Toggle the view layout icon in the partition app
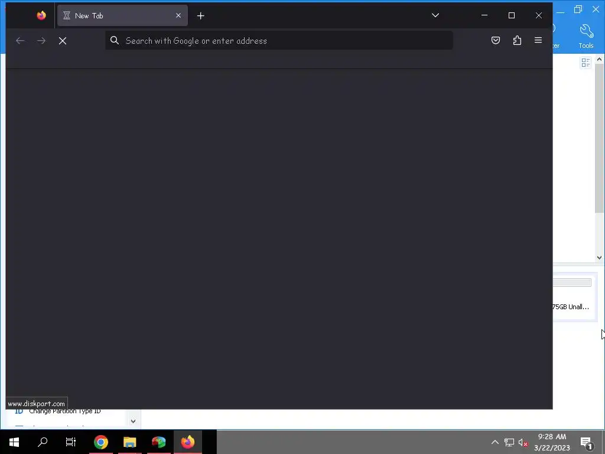 pyautogui.click(x=586, y=63)
